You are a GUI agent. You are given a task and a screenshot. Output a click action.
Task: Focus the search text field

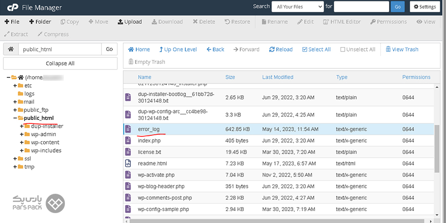coord(361,6)
